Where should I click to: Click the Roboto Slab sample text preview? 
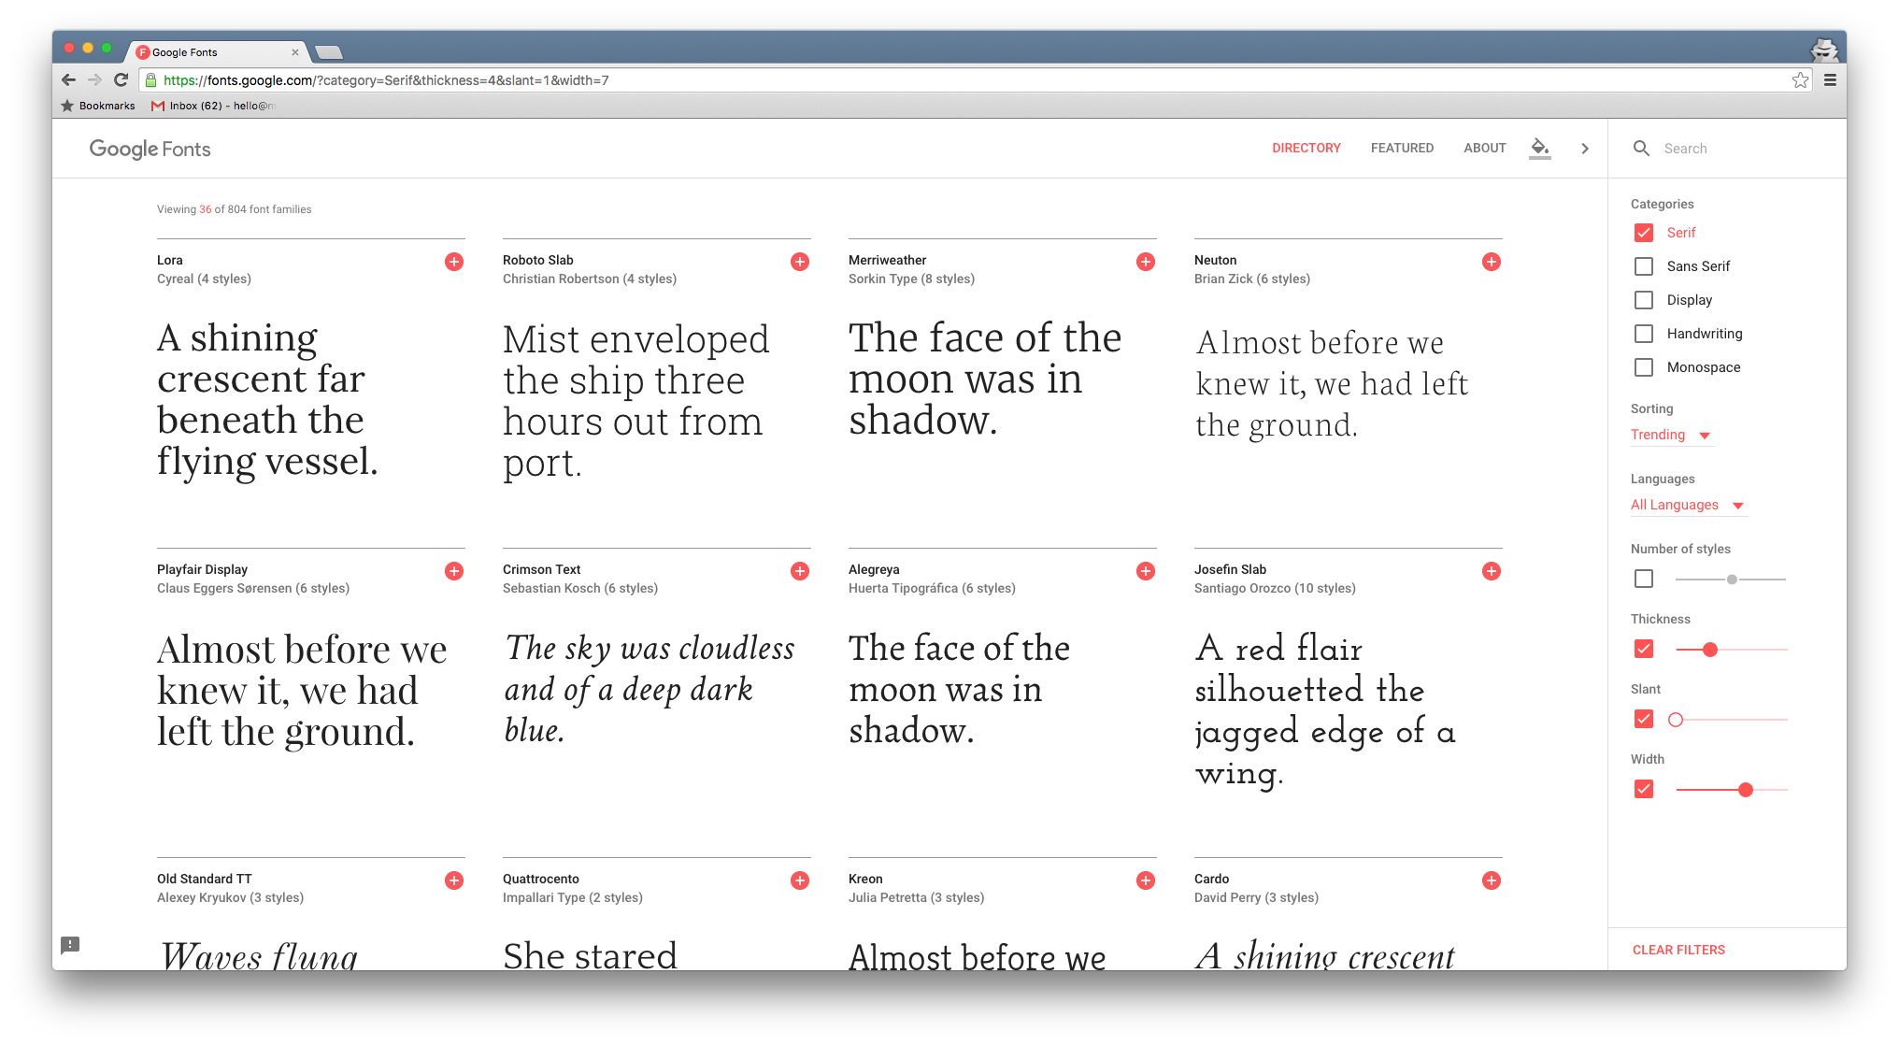[635, 401]
